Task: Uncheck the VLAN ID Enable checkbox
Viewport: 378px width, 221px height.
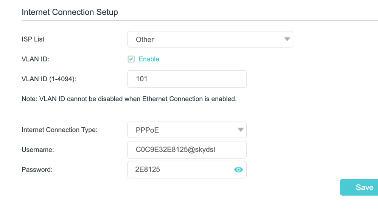Action: pos(131,59)
